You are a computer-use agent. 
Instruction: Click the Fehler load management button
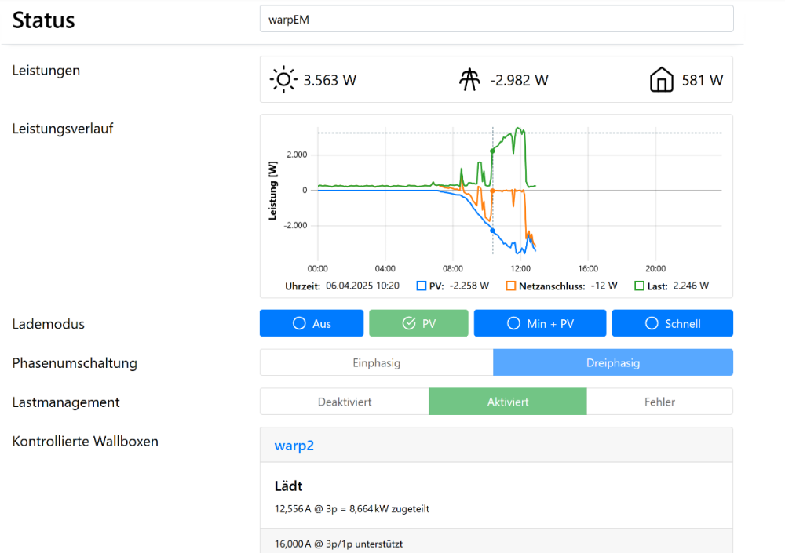pos(659,402)
